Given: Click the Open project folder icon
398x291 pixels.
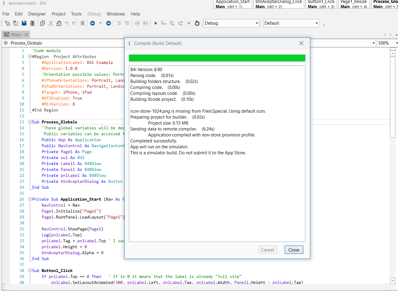Looking at the screenshot, I should pyautogui.click(x=16, y=23).
